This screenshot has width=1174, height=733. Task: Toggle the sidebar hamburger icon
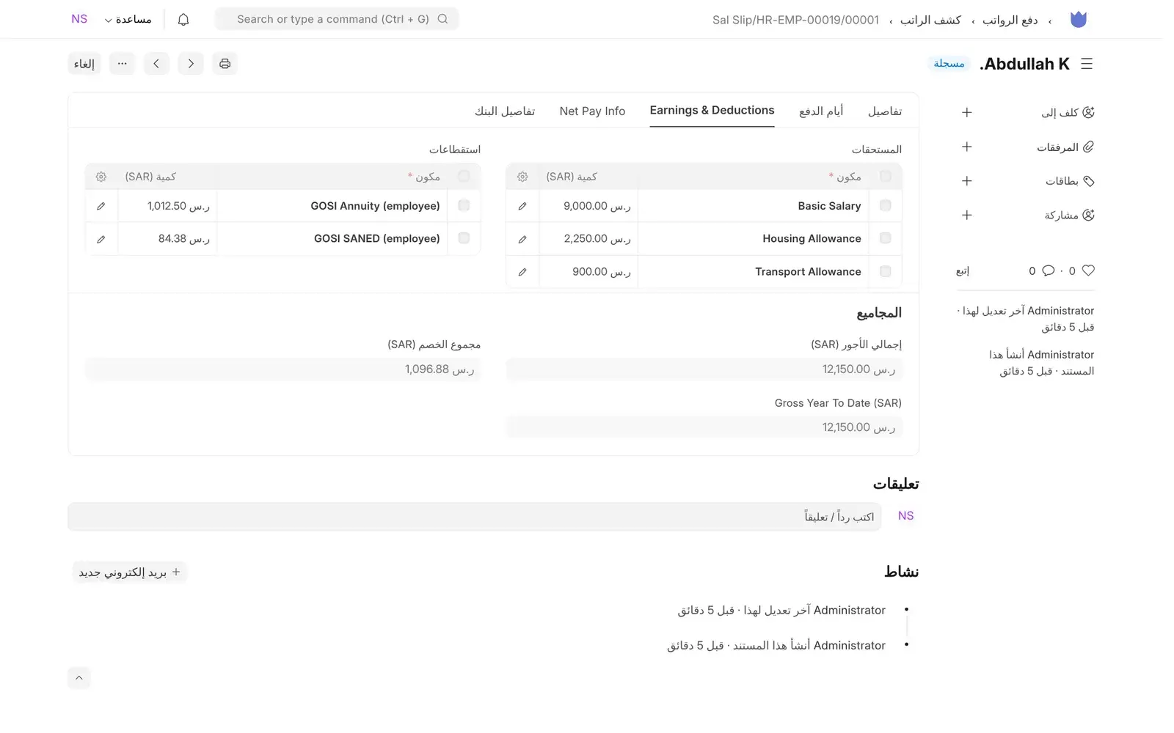(x=1087, y=64)
